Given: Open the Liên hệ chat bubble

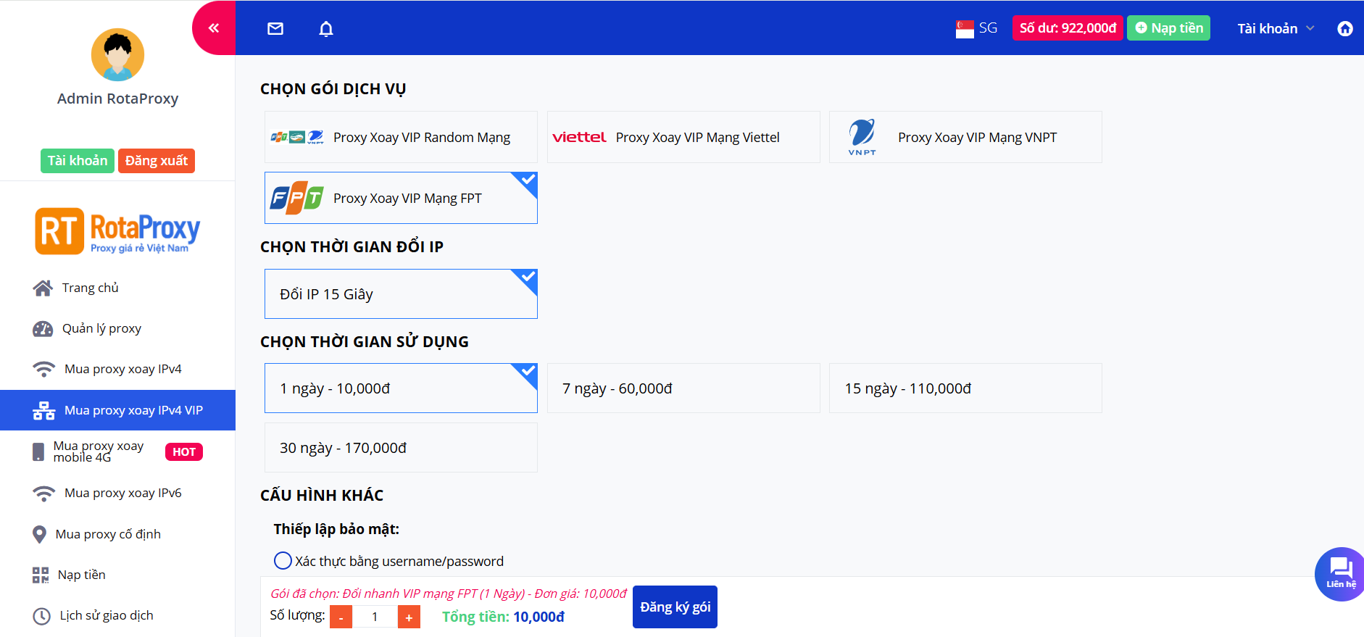Looking at the screenshot, I should pyautogui.click(x=1339, y=574).
